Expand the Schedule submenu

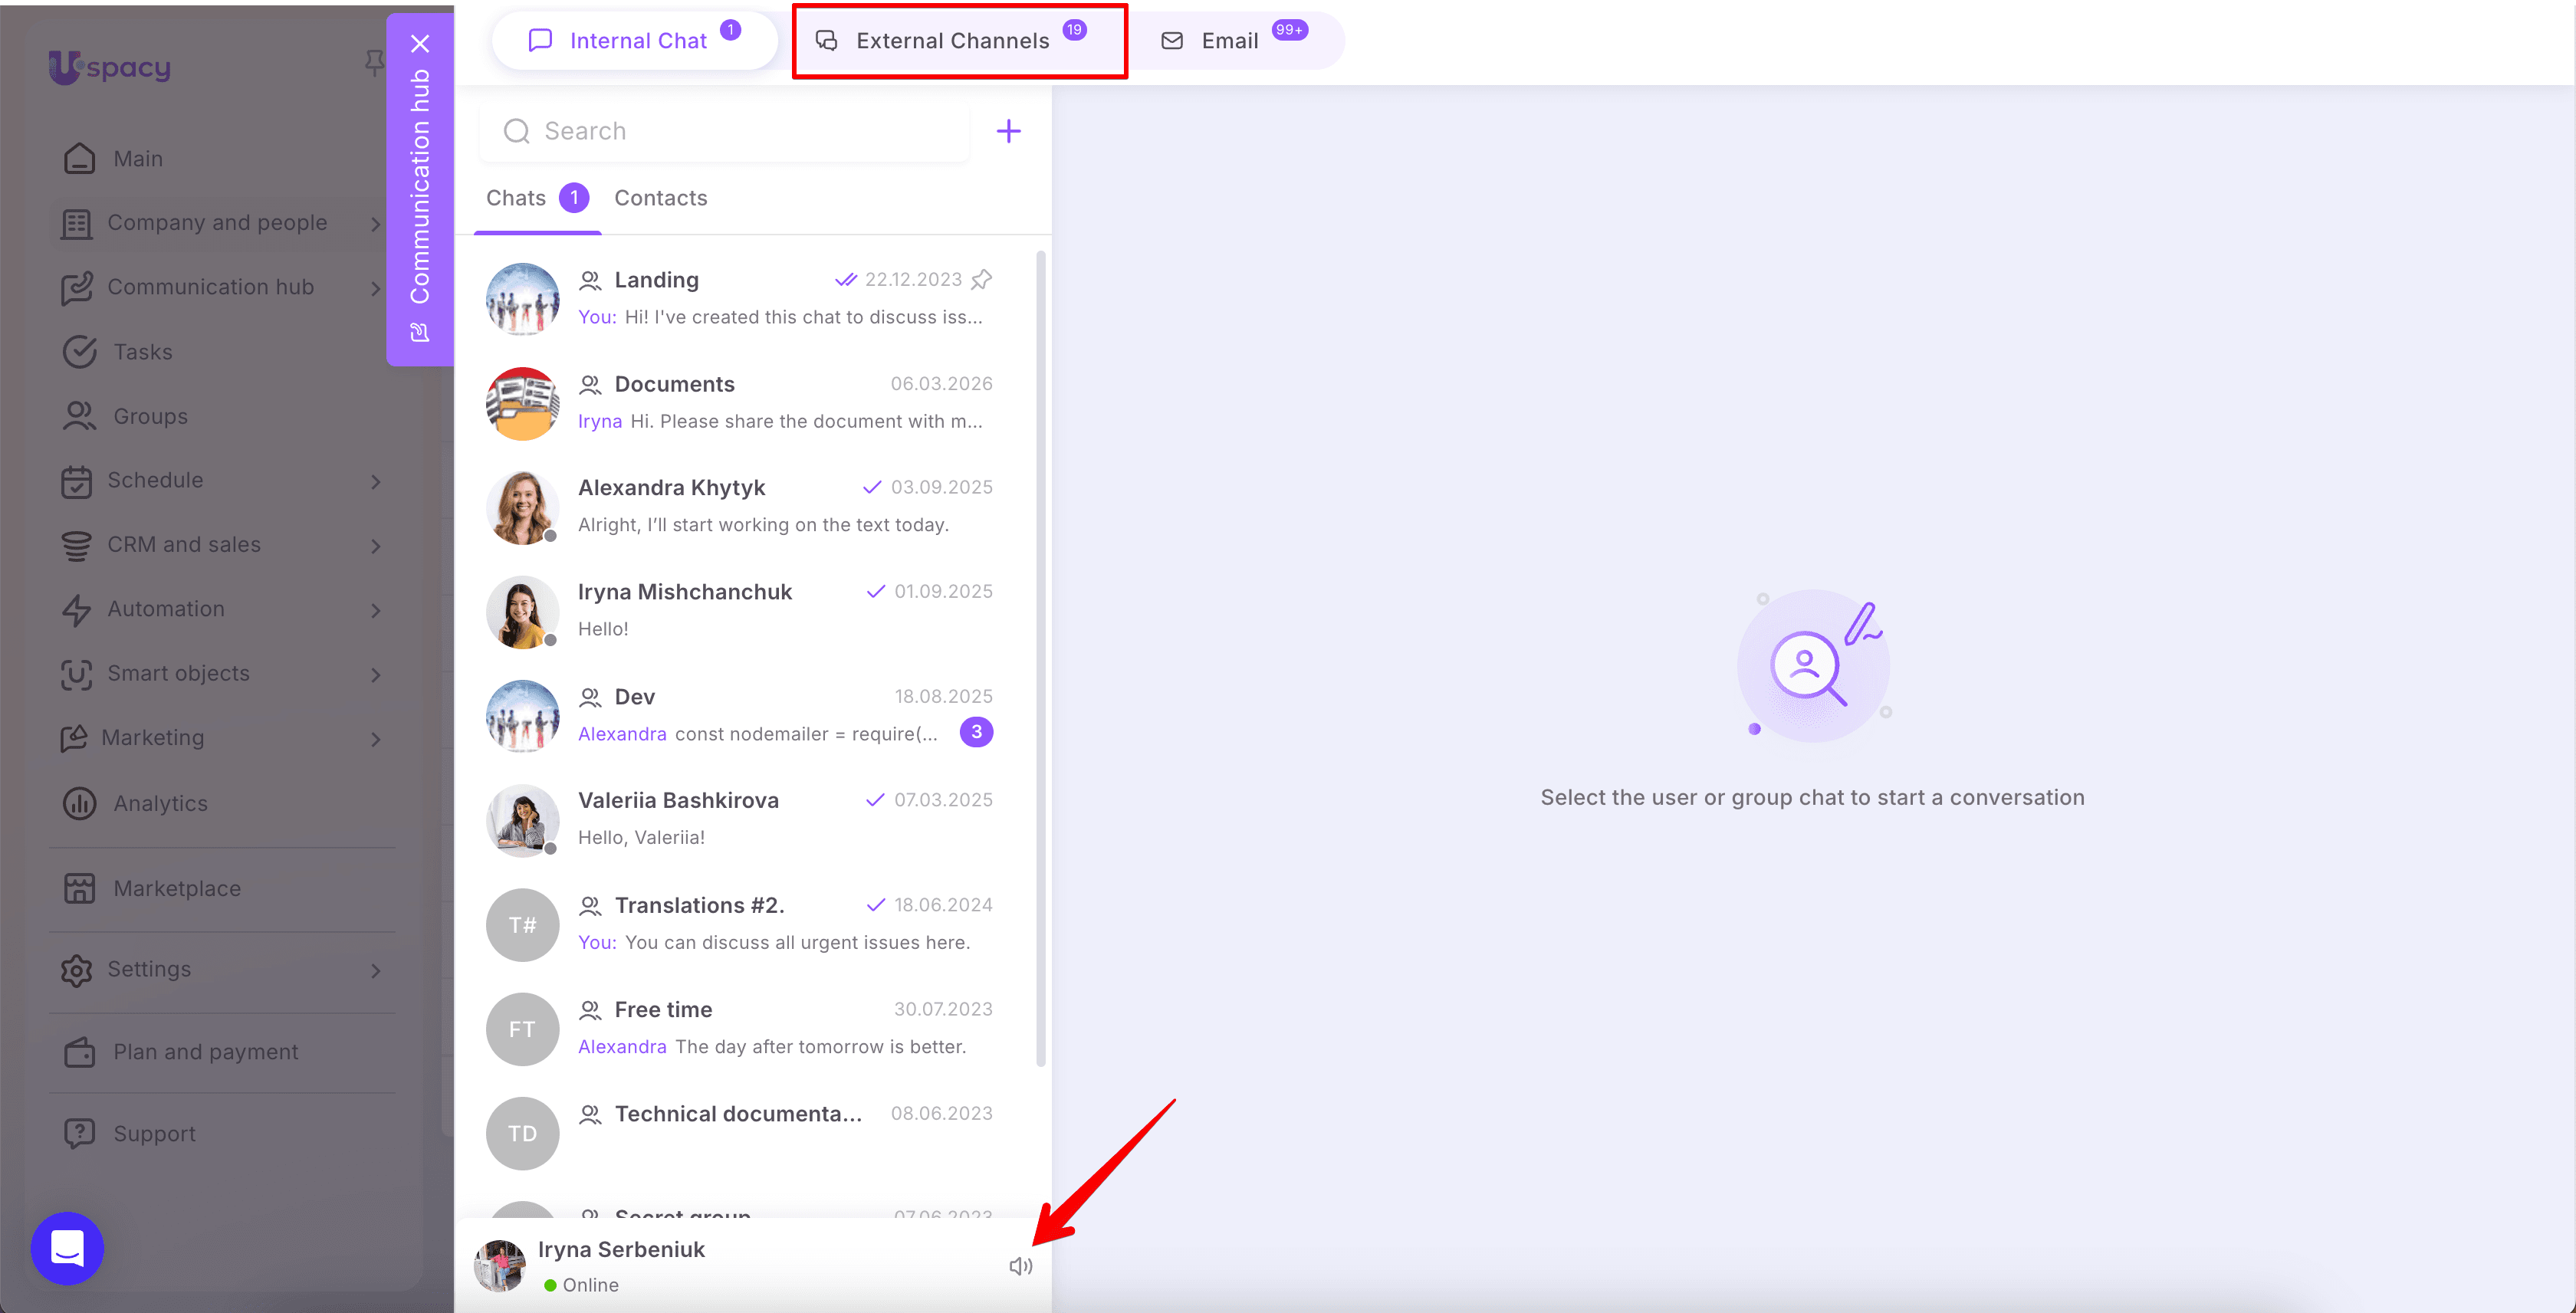pyautogui.click(x=376, y=481)
